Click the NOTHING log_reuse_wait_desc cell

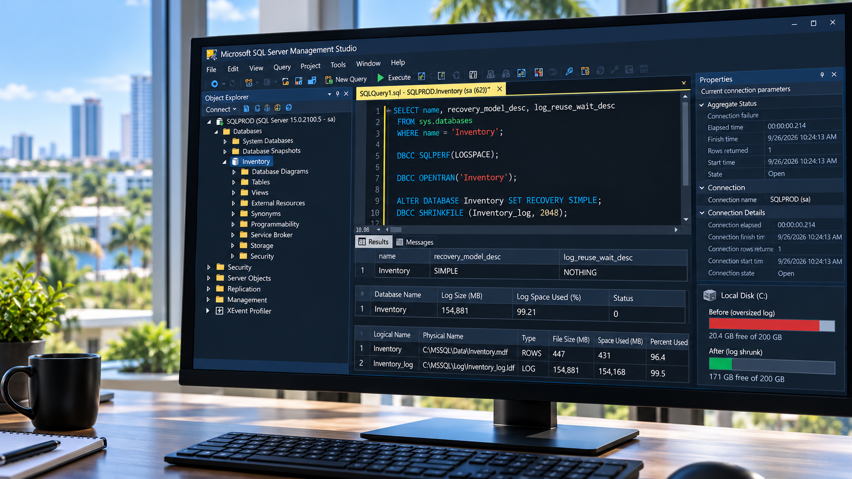click(623, 272)
